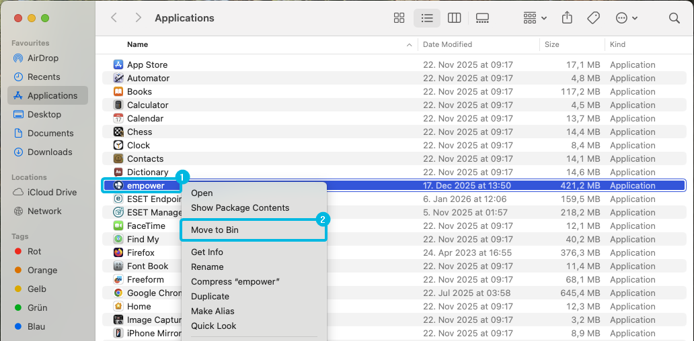Screen dimensions: 694x341
Task: Click the Dictionary app icon
Action: [x=118, y=172]
